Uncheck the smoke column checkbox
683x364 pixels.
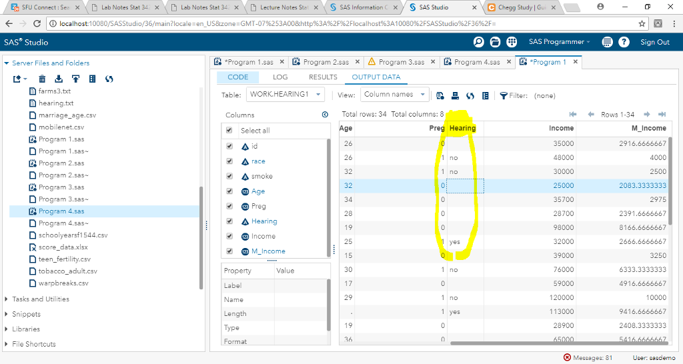[x=229, y=176]
